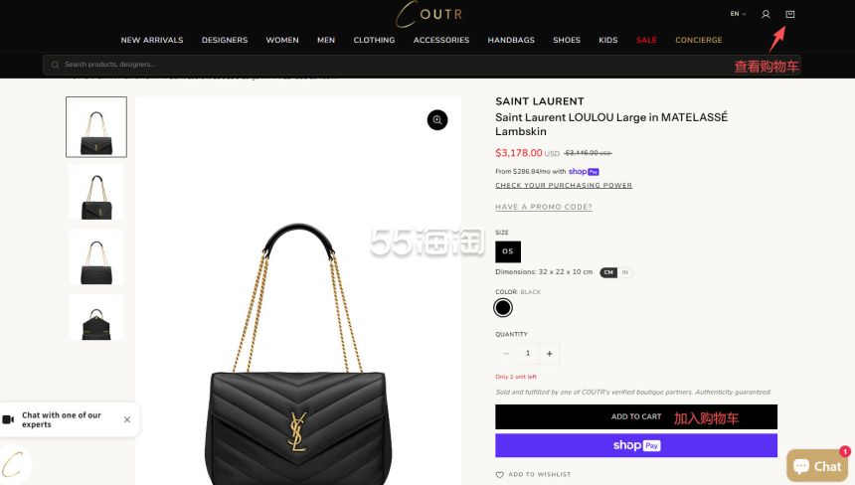Click the Add to Cart button
This screenshot has height=485, width=855.
(x=636, y=416)
